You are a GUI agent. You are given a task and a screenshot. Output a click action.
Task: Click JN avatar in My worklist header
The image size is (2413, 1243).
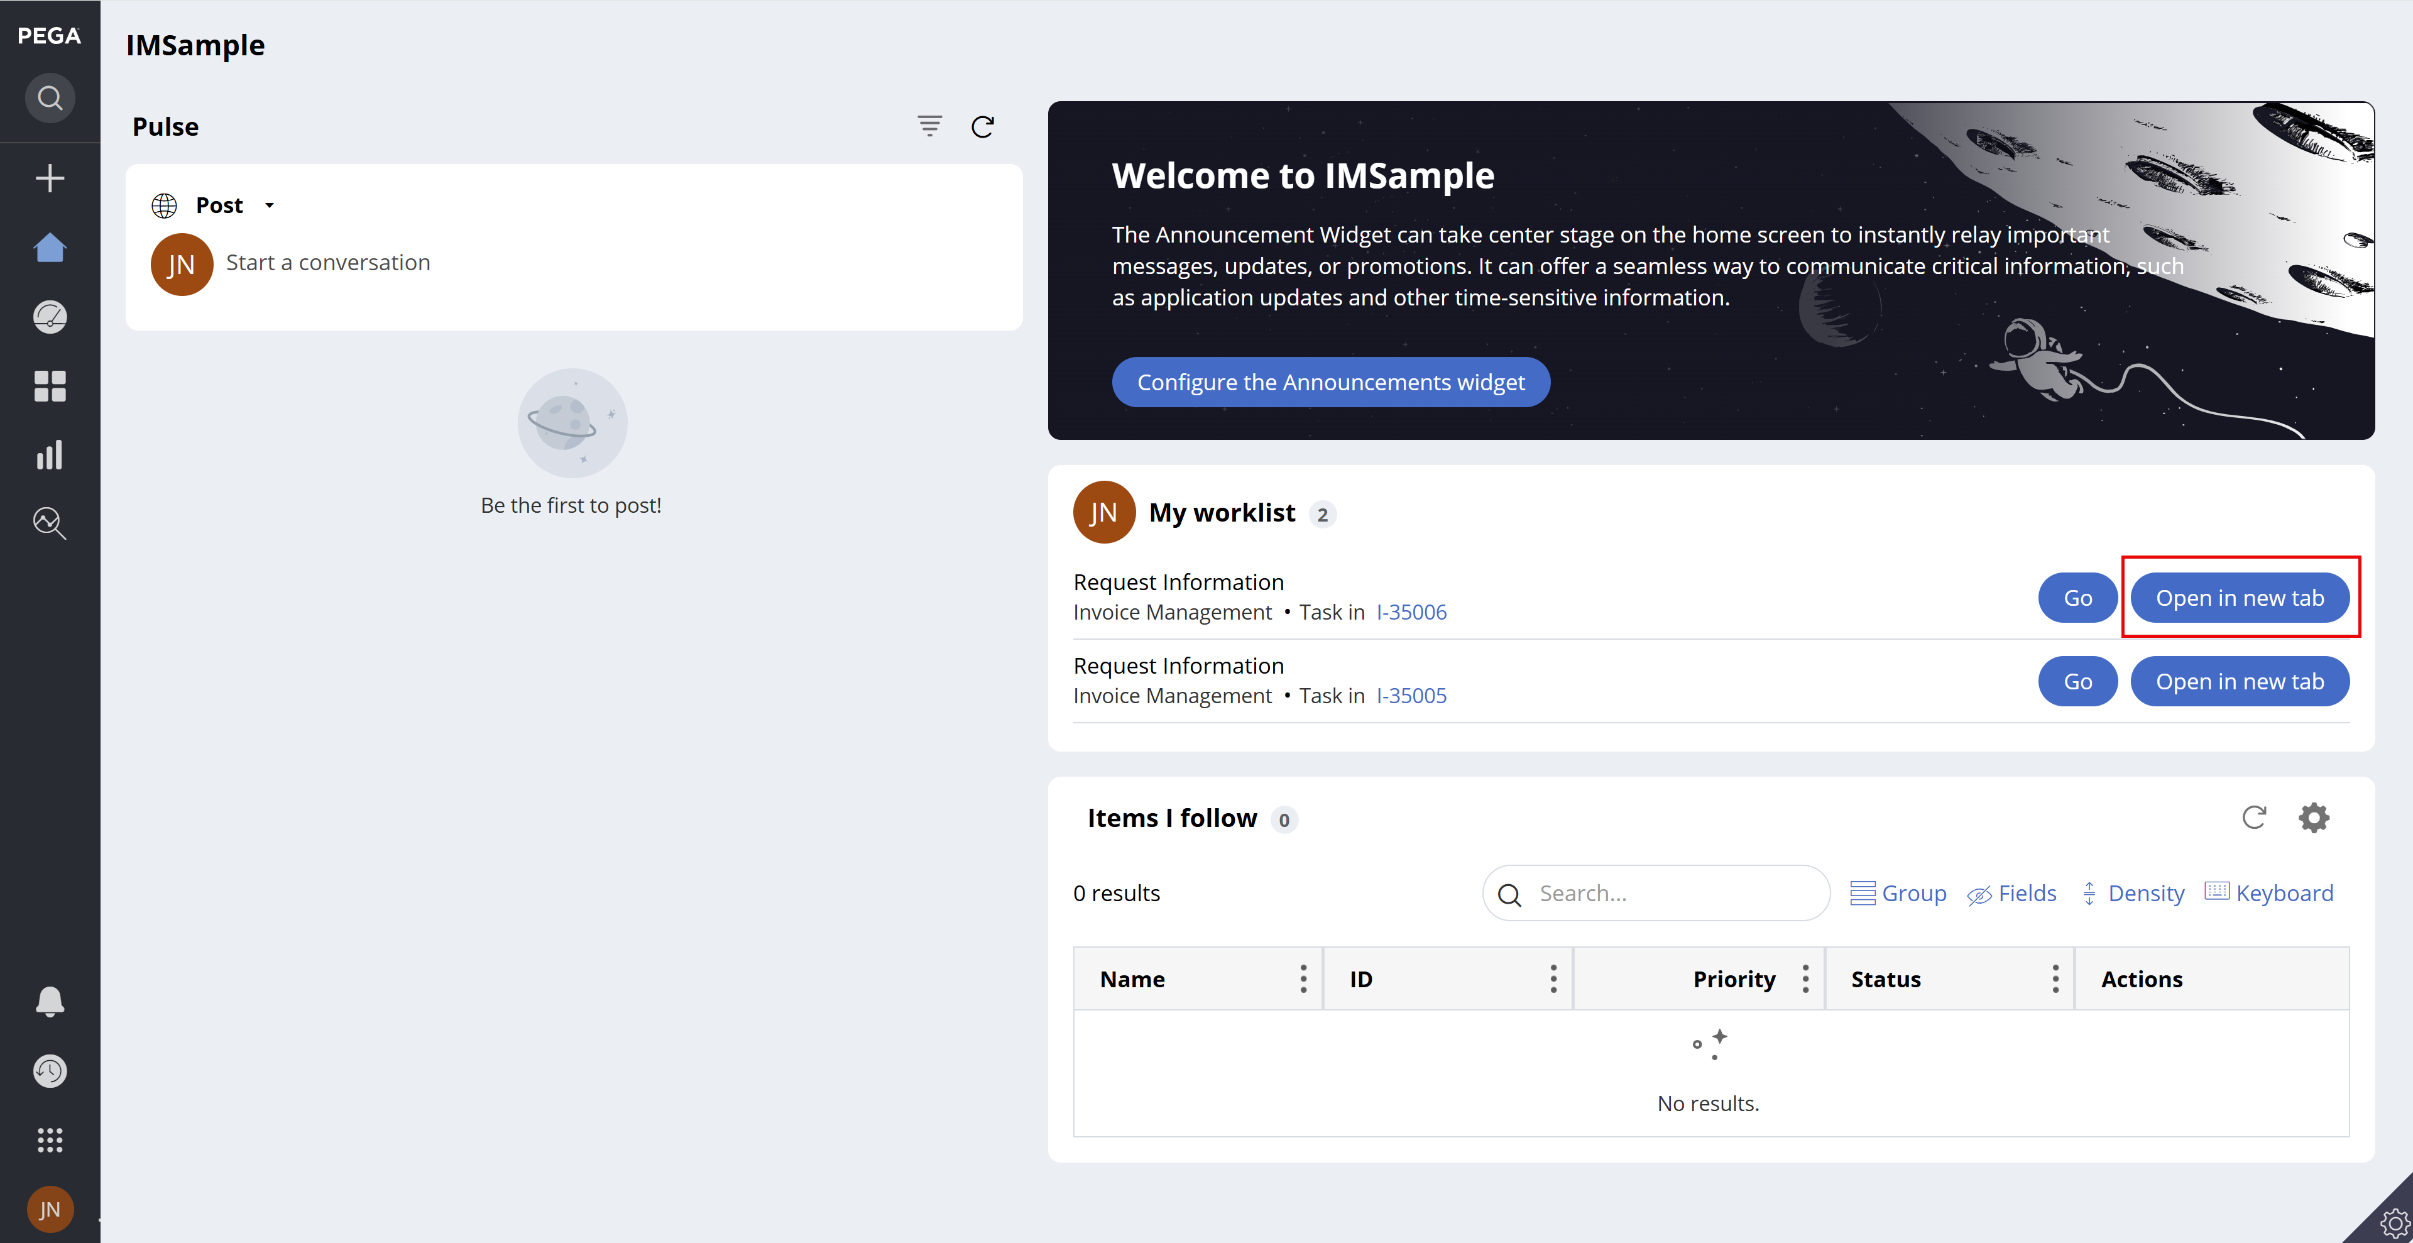point(1105,512)
